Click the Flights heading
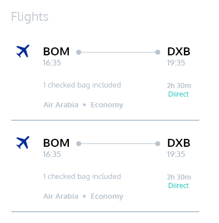Image resolution: width=219 pixels, height=223 pixels. coord(30,17)
